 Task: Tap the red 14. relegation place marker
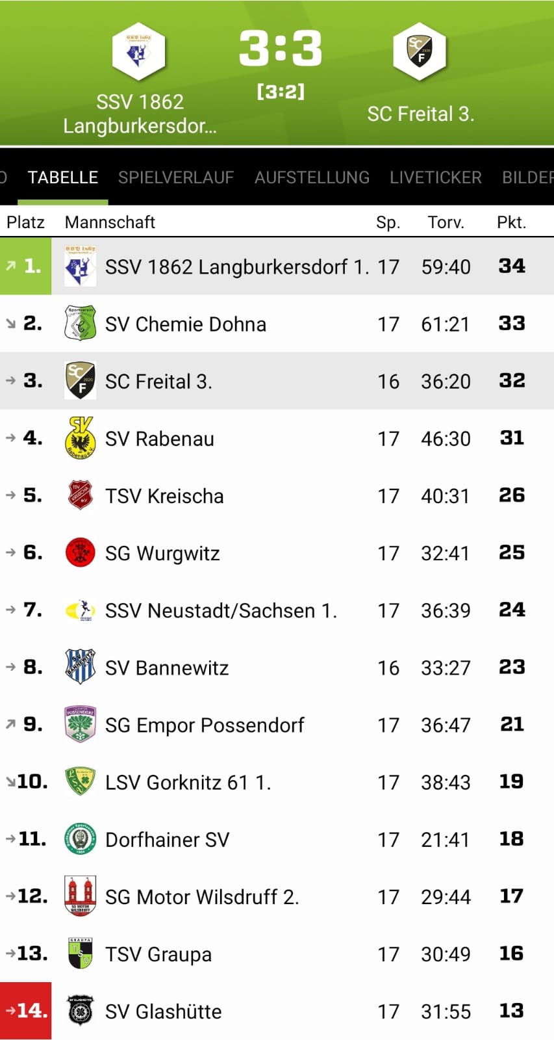pos(26,1011)
